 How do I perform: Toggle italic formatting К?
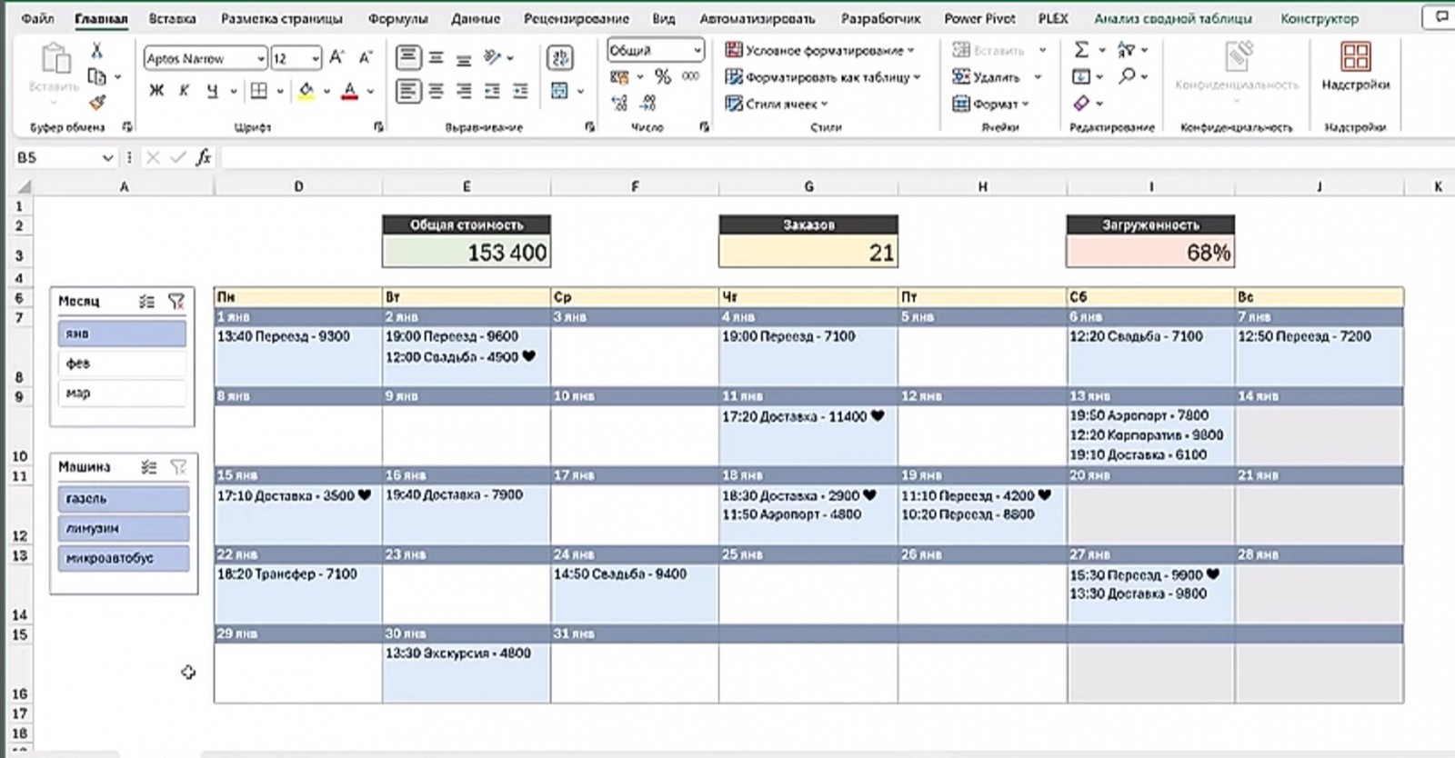coord(184,91)
